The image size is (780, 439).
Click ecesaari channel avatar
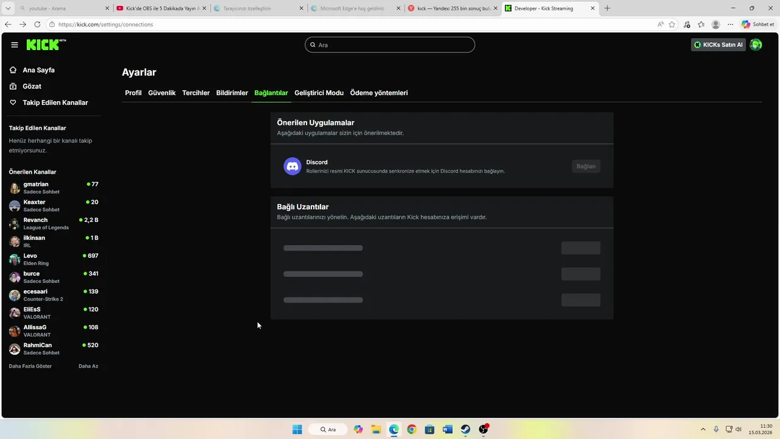[x=15, y=295]
